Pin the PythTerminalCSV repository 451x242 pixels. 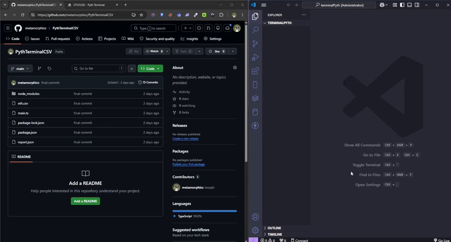click(133, 51)
